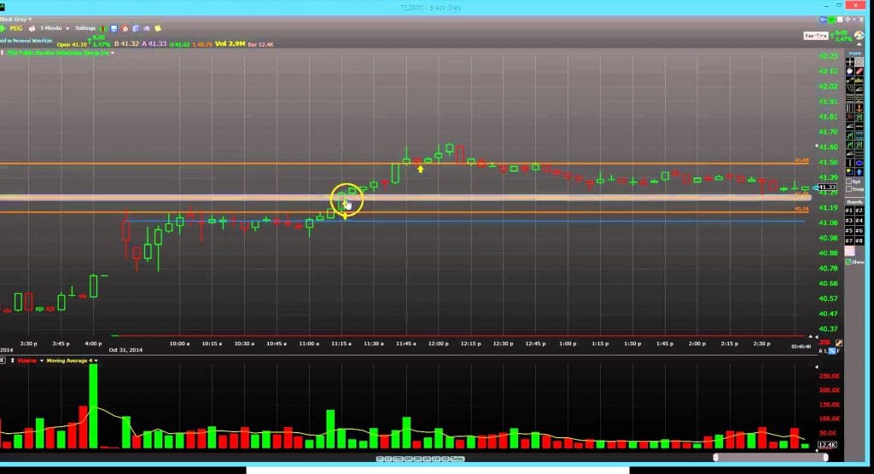Switch to board #6
Viewport: 874px width, 474px height.
click(x=859, y=230)
